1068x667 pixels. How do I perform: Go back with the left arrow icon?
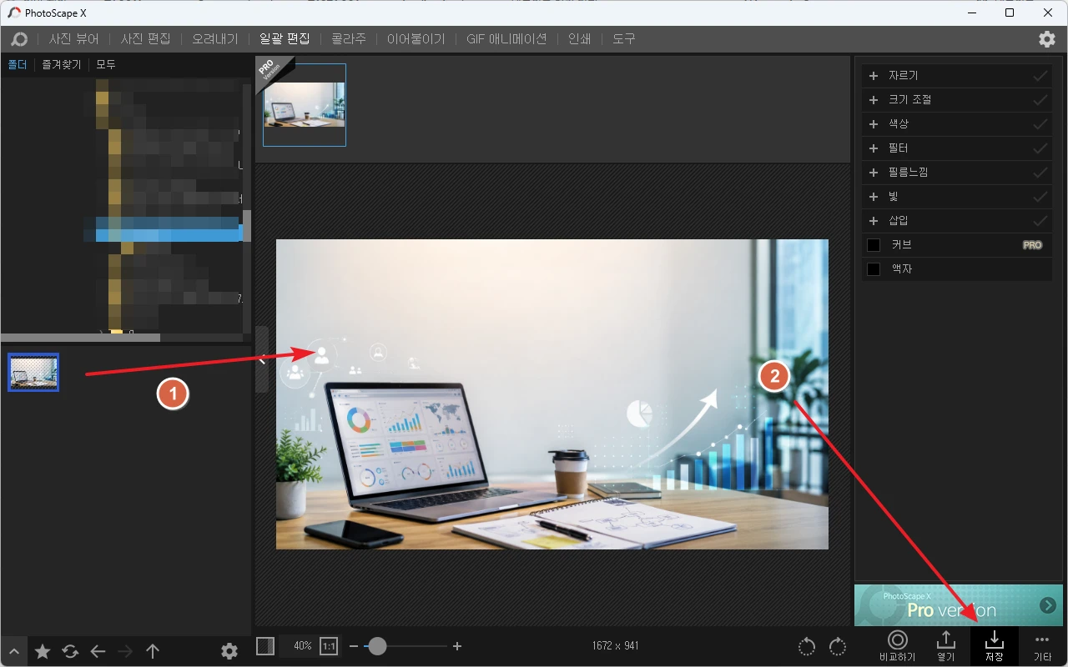click(98, 651)
